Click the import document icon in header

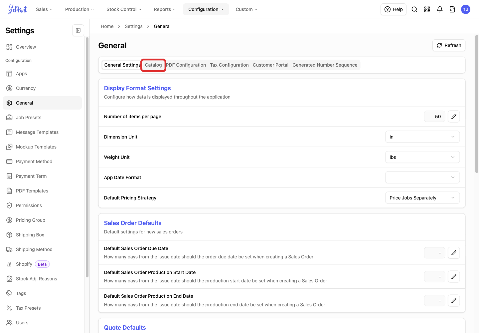point(452,9)
